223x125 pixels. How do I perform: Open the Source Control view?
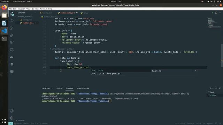pyautogui.click(x=12, y=28)
